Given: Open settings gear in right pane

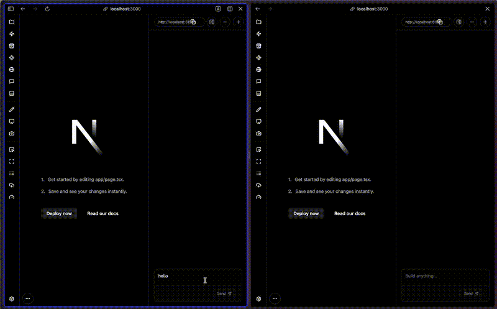Looking at the screenshot, I should click(x=258, y=298).
